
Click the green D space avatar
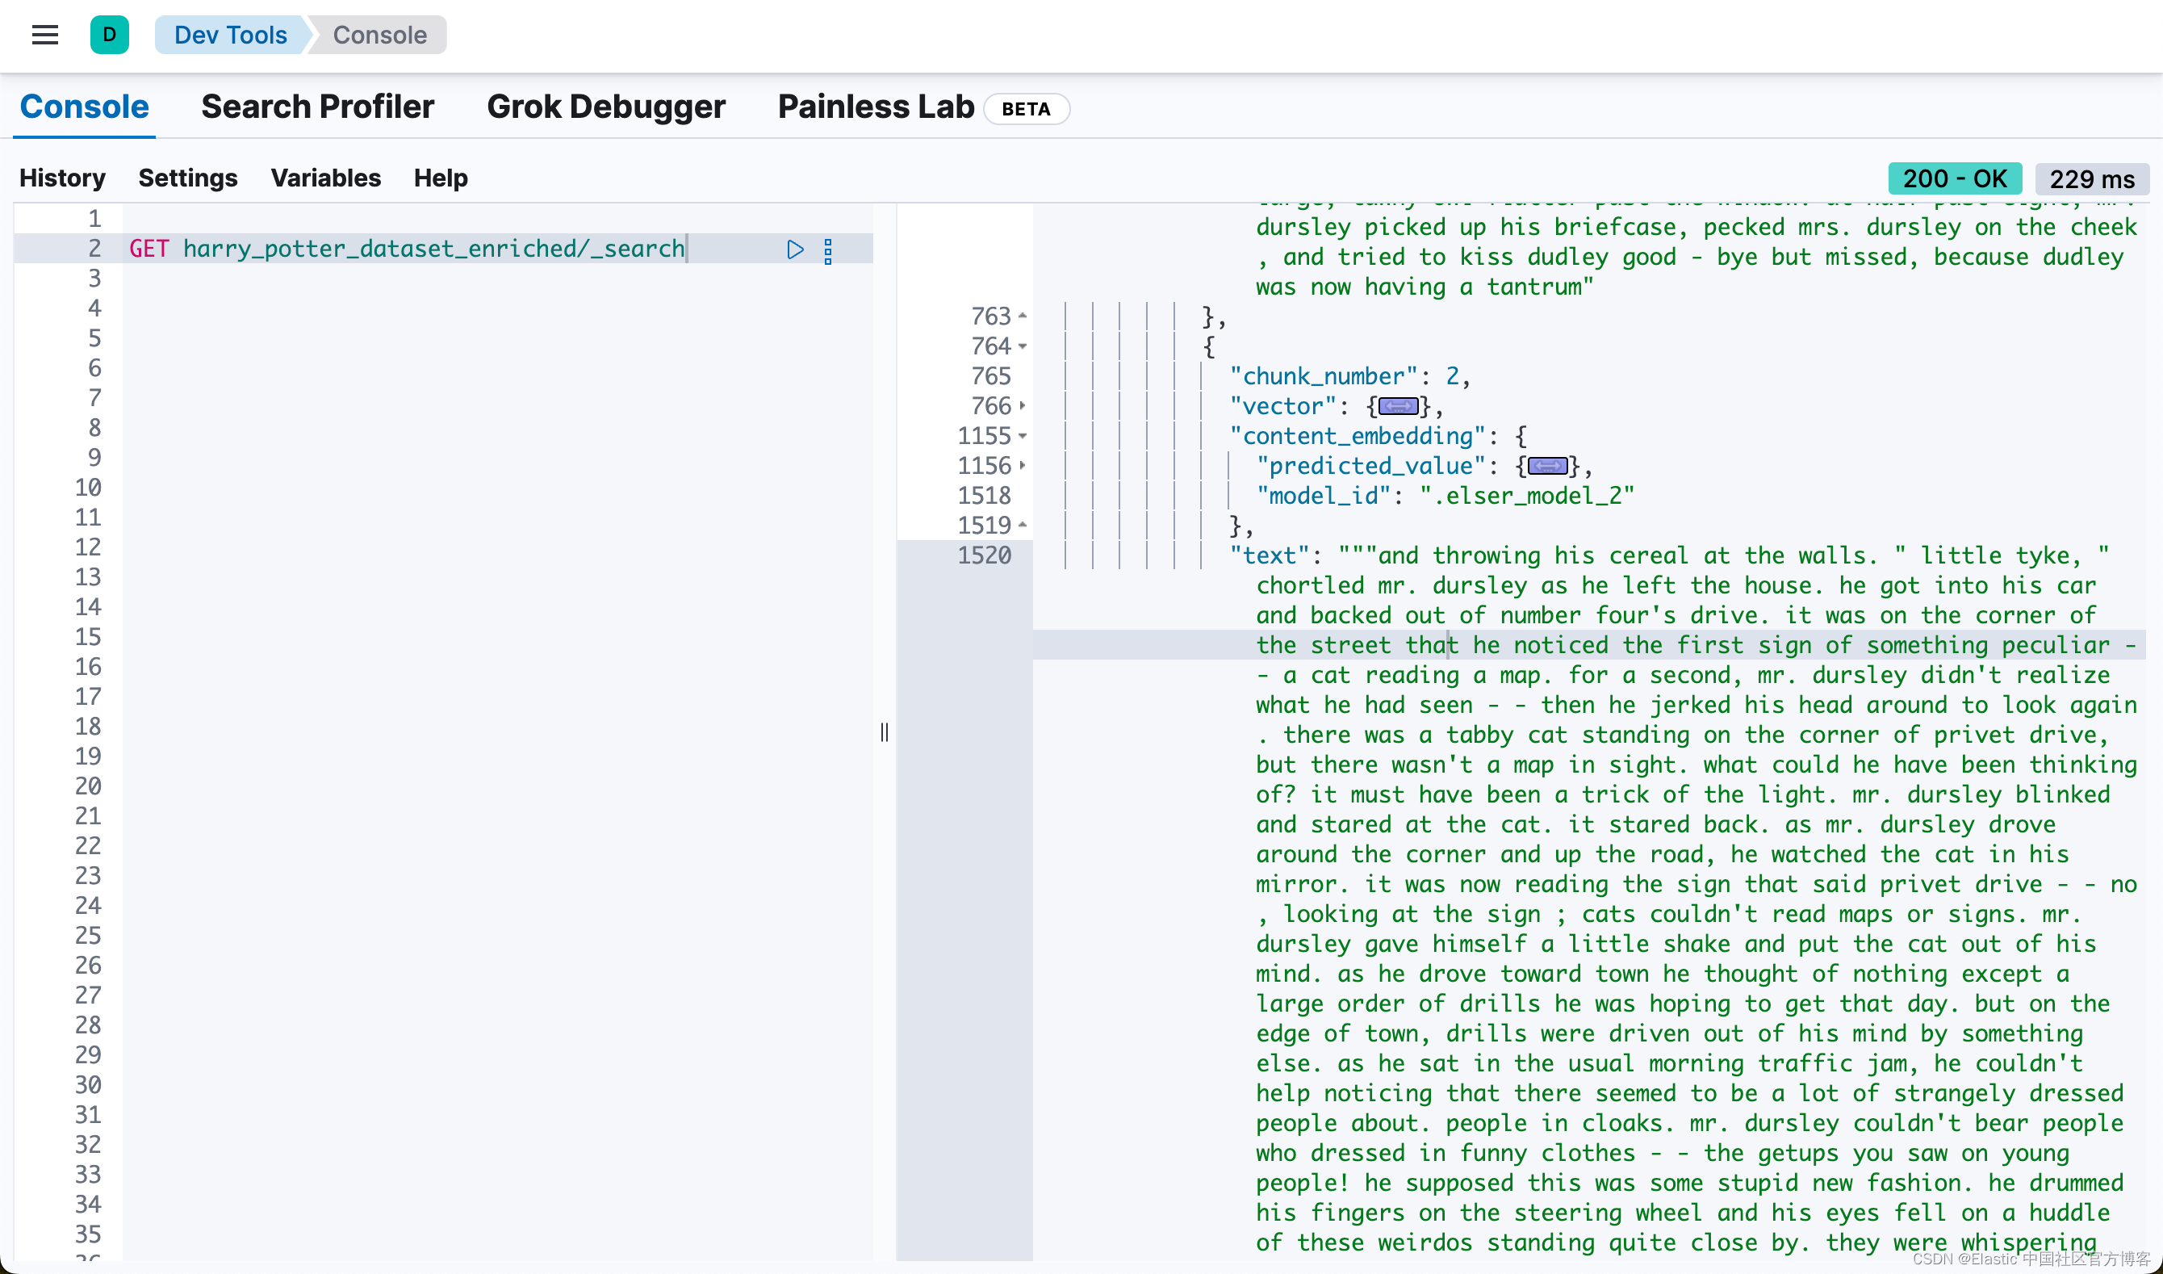pyautogui.click(x=109, y=36)
